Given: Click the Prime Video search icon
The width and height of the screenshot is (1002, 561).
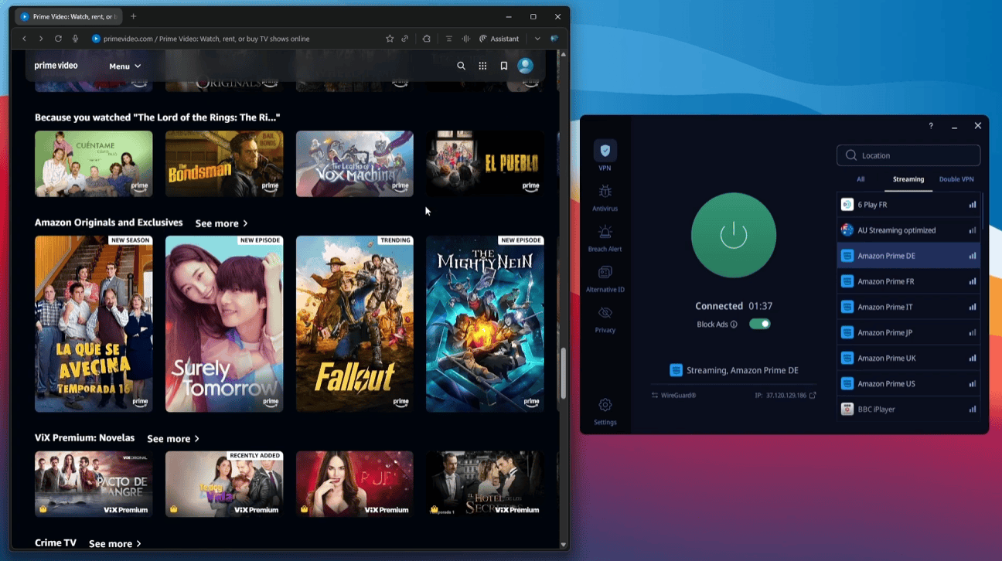Looking at the screenshot, I should coord(461,66).
